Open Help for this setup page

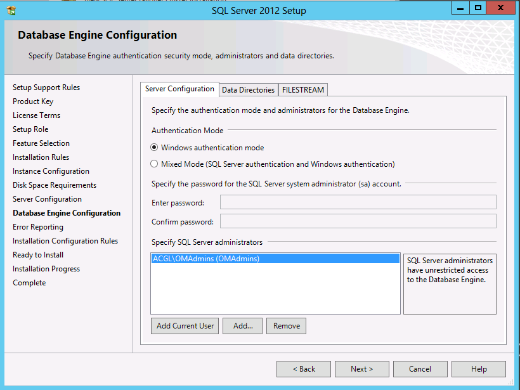(479, 369)
